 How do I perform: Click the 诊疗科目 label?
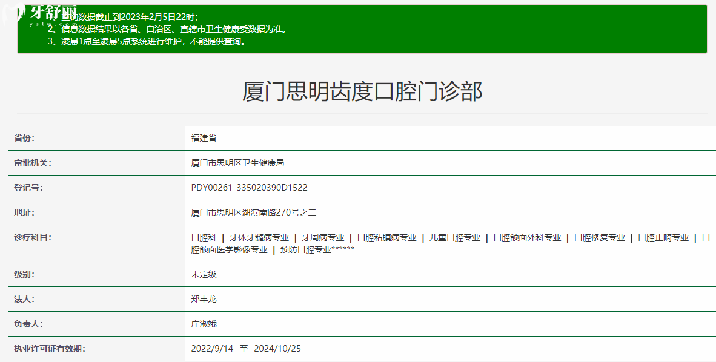(x=33, y=237)
